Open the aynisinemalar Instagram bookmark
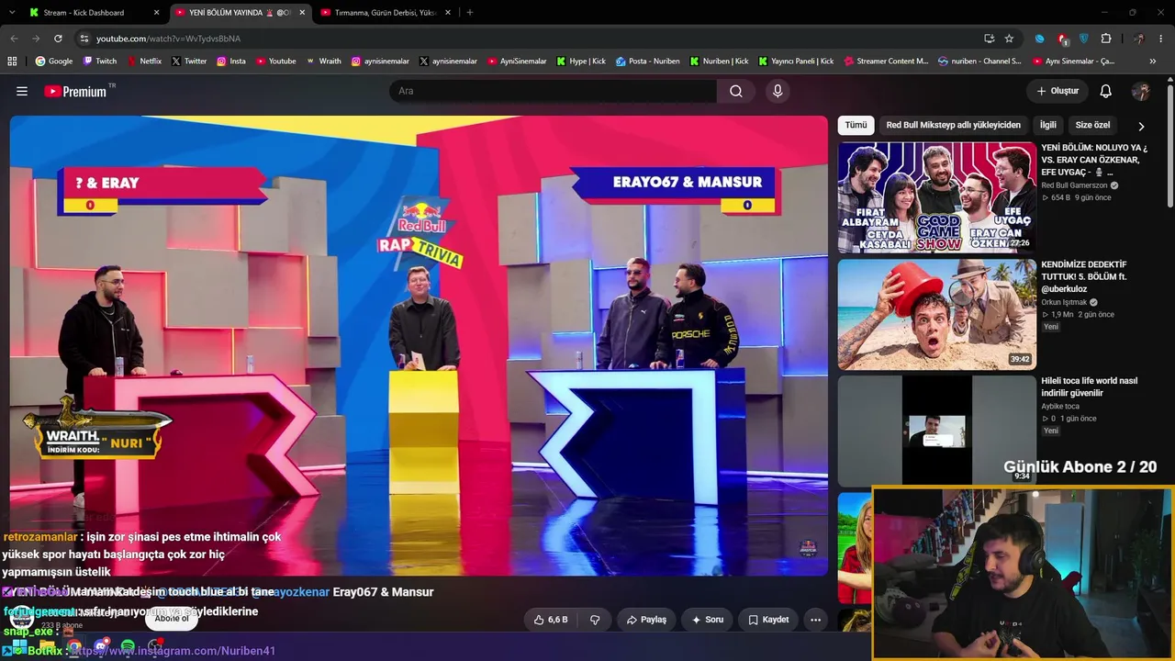Image resolution: width=1175 pixels, height=661 pixels. pyautogui.click(x=380, y=62)
